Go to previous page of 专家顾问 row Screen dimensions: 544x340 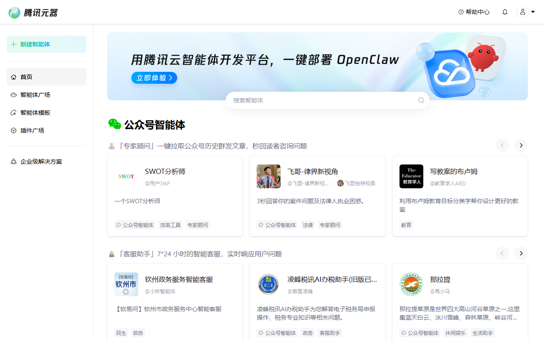click(x=502, y=145)
